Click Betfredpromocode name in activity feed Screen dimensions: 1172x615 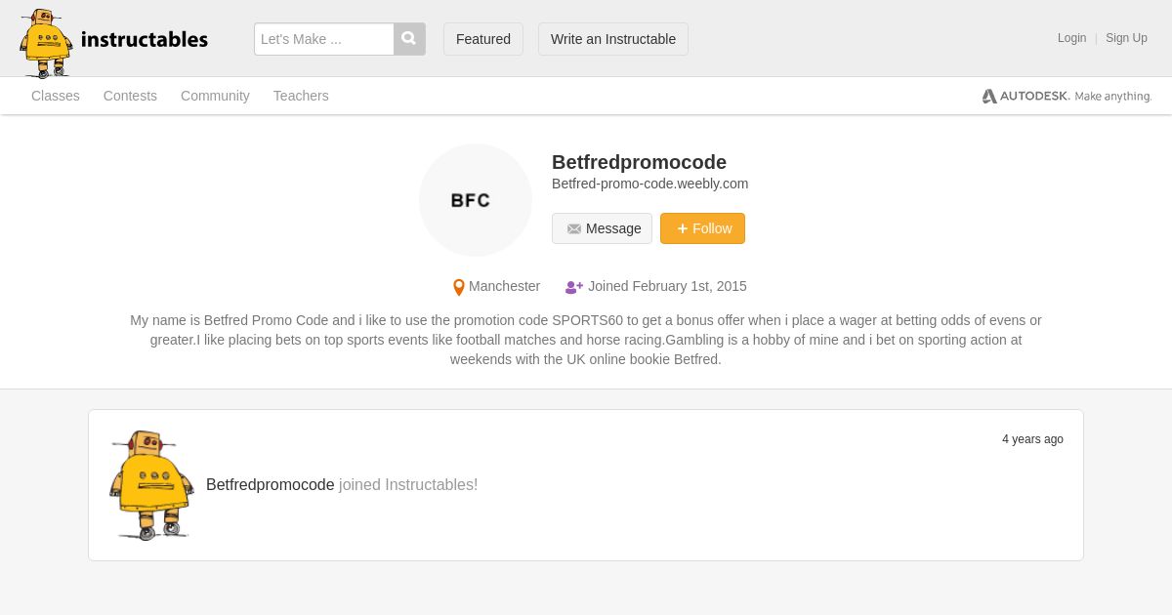271,485
